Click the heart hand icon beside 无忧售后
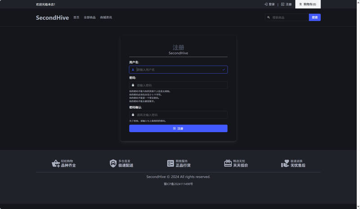The image size is (360, 209). [x=285, y=163]
